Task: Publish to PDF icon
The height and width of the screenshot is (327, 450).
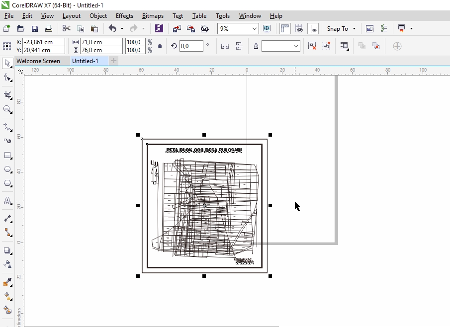Action: 205,28
